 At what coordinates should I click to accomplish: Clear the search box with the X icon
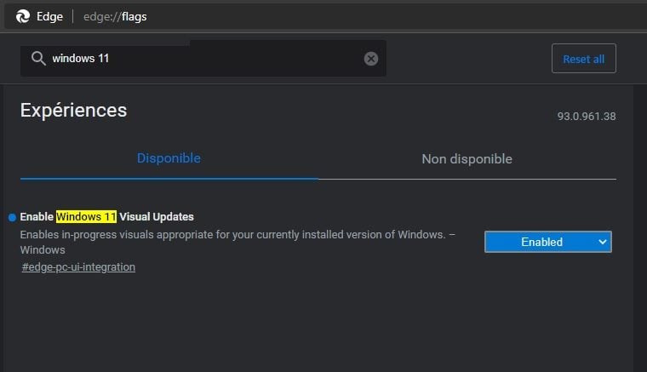370,59
